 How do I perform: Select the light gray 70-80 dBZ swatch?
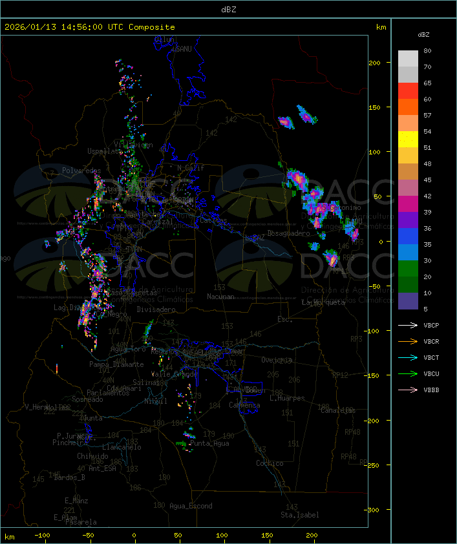[408, 58]
